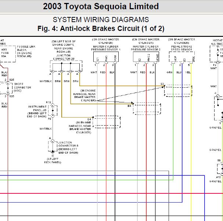
Task: Click the 'E1' pin label in Sensor 1
Action: point(97,59)
